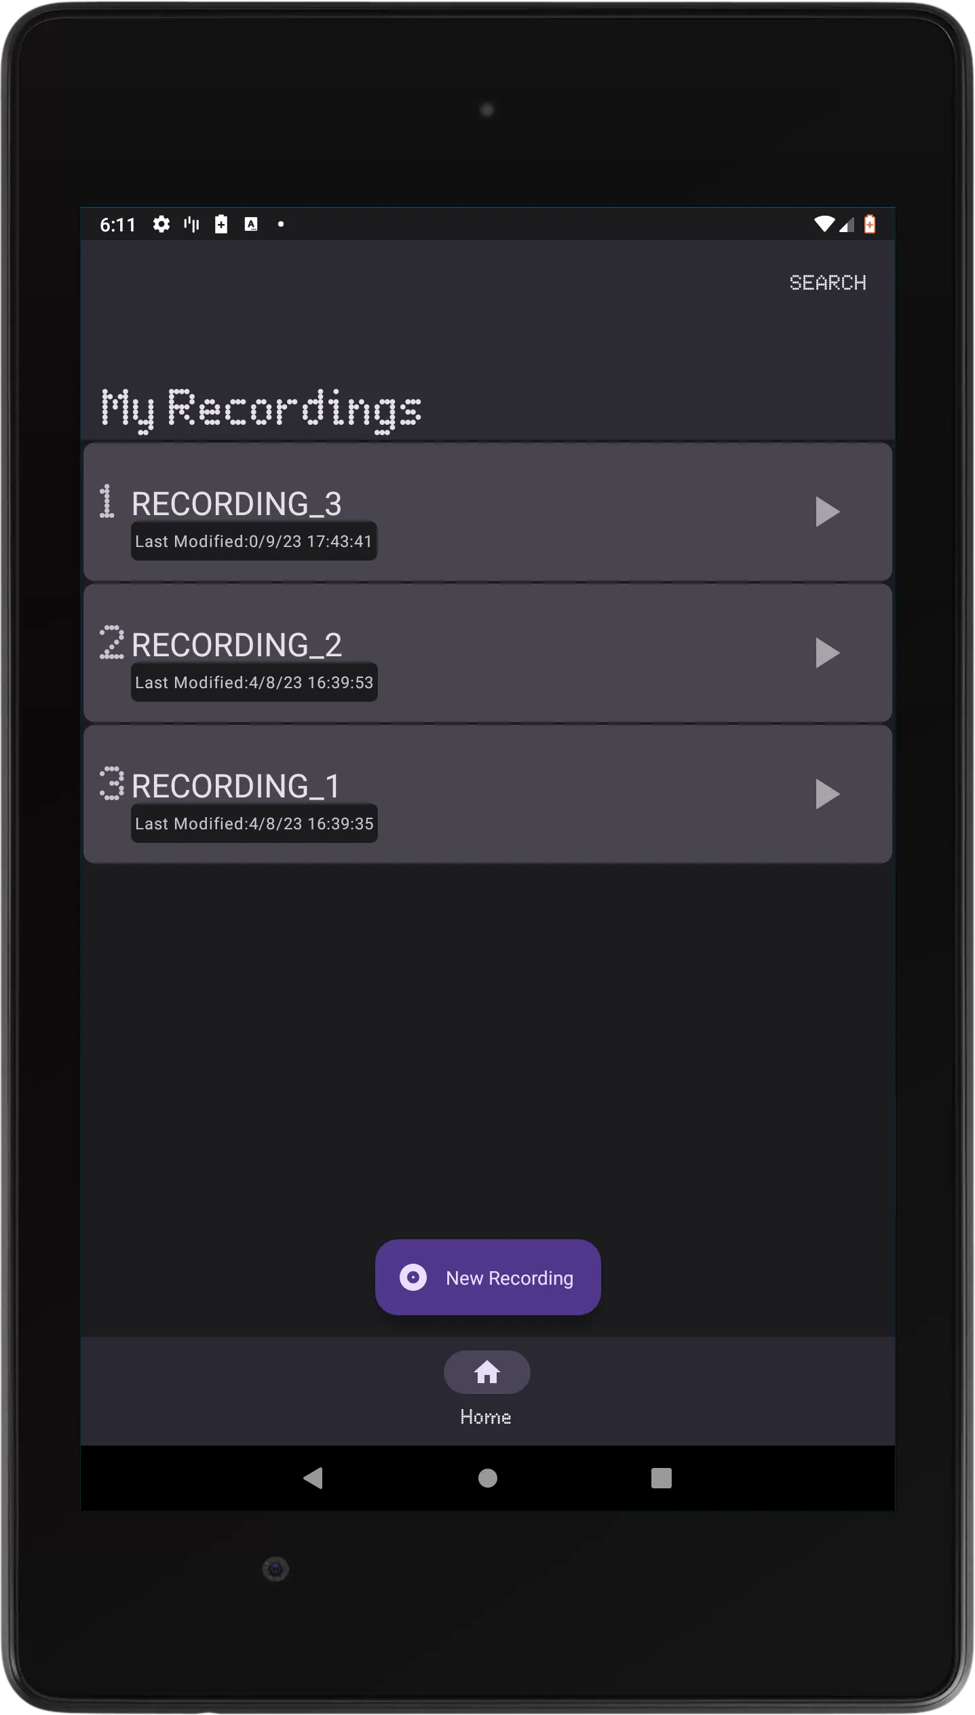The width and height of the screenshot is (975, 1715).
Task: Tap the 6:11 clock in status bar
Action: pyautogui.click(x=118, y=225)
